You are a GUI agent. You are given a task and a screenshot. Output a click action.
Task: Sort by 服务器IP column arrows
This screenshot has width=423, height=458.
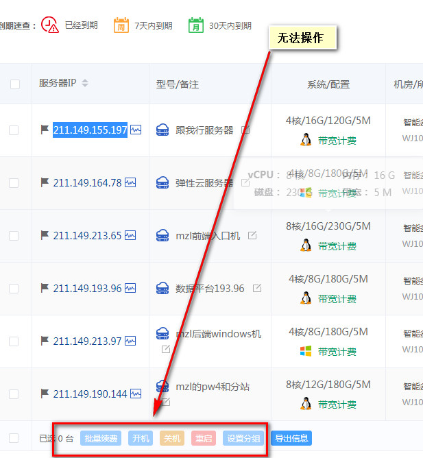point(85,83)
